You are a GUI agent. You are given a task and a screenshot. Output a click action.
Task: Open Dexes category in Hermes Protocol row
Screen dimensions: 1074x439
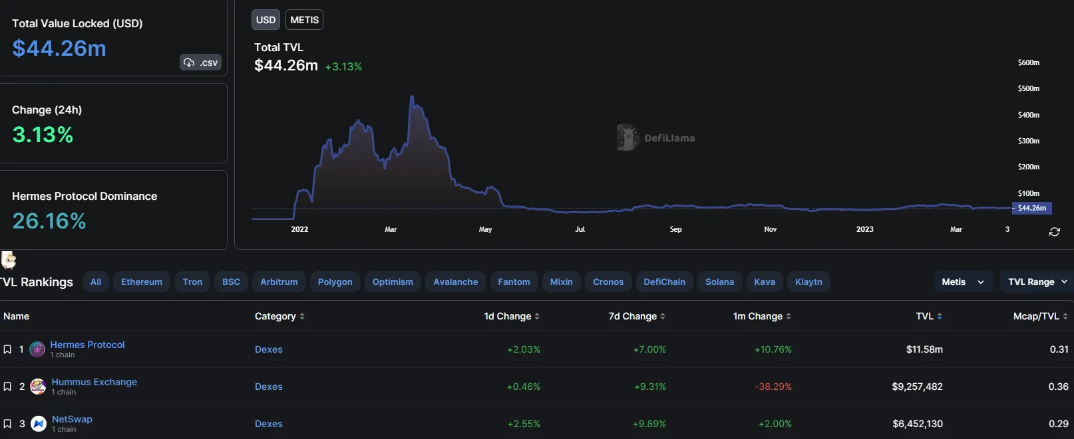click(269, 349)
